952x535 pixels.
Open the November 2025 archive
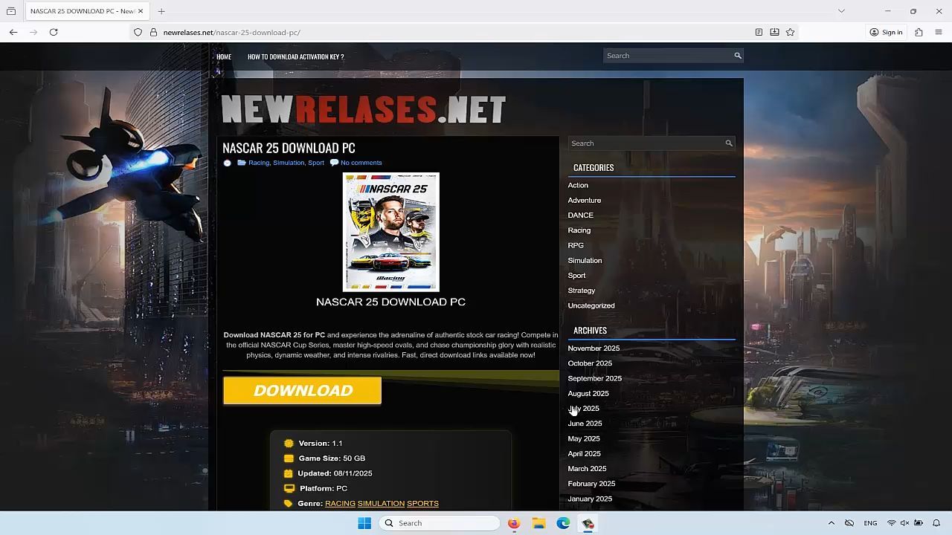[x=593, y=348]
